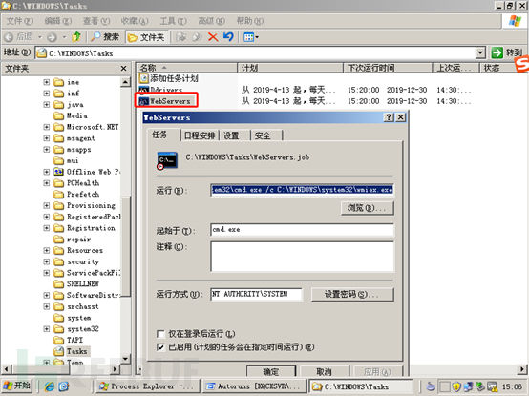Screen dimensions: 529x396
Task: Switch to Process Explorer taskbar window
Action: click(x=148, y=386)
